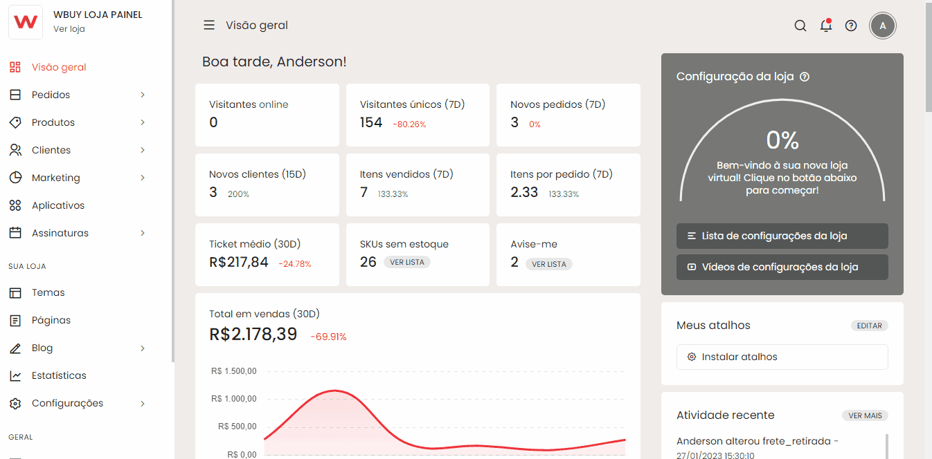Expand the Produtos submenu chevron
This screenshot has width=932, height=459.
pyautogui.click(x=143, y=122)
